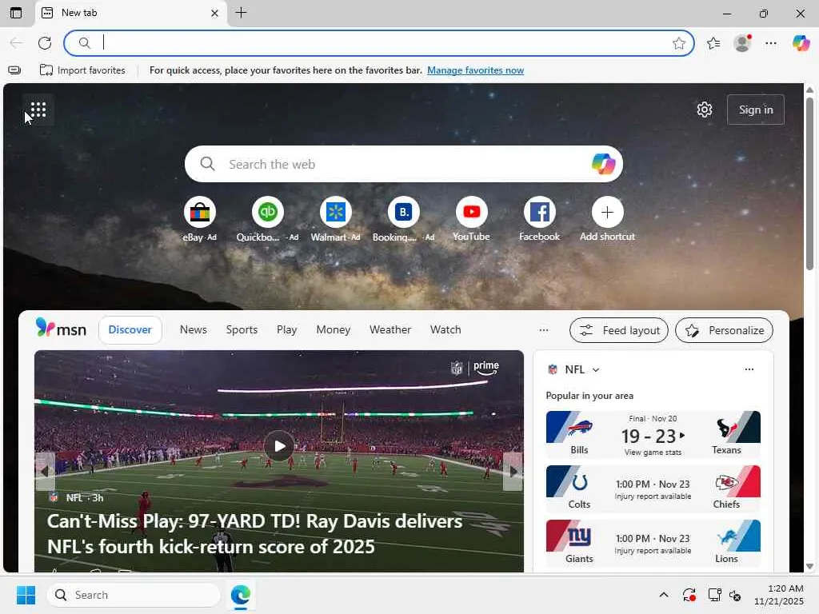
Task: Open NFL card more options ellipsis
Action: pos(749,369)
